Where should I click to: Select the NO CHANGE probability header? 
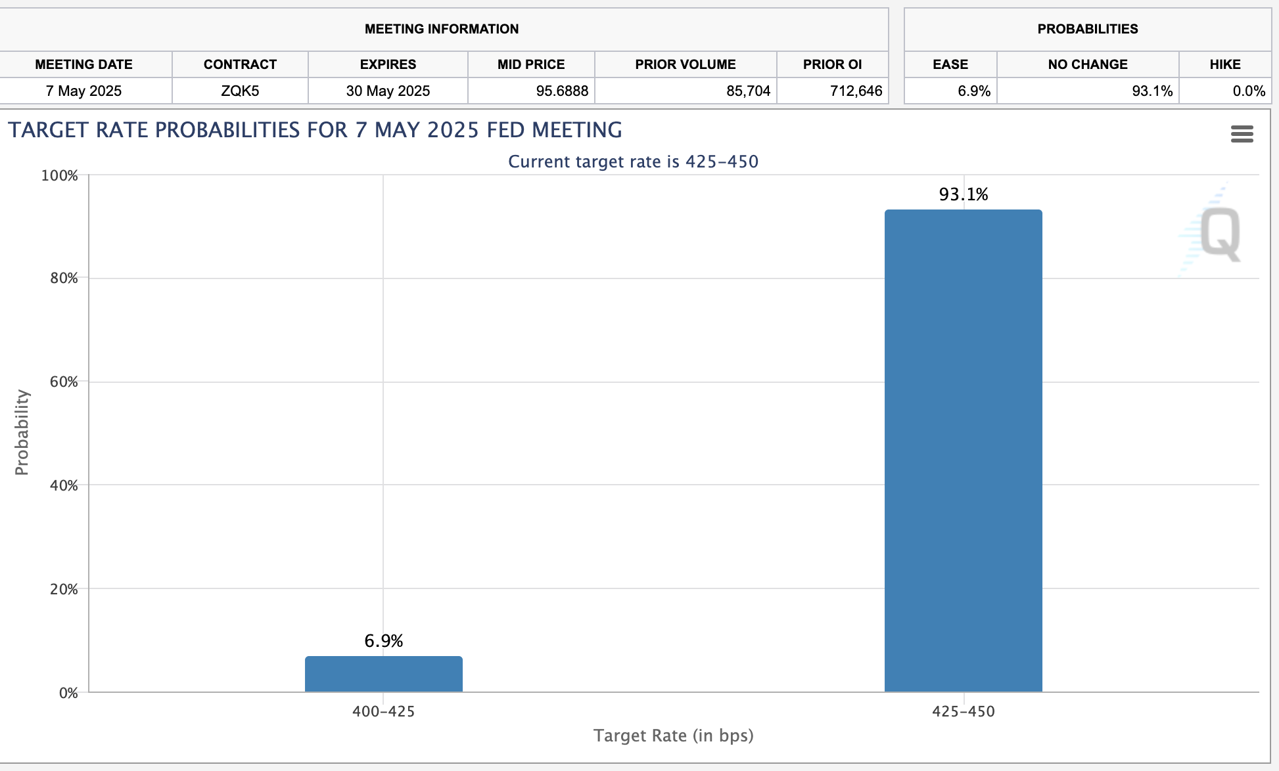click(x=1087, y=64)
